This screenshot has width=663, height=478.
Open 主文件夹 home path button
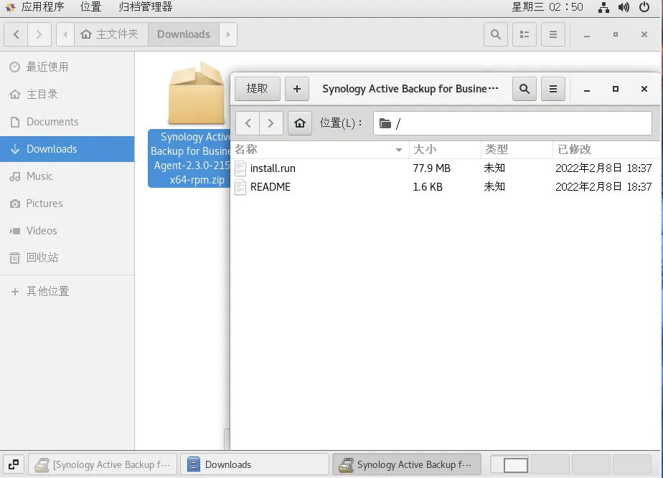tap(111, 34)
